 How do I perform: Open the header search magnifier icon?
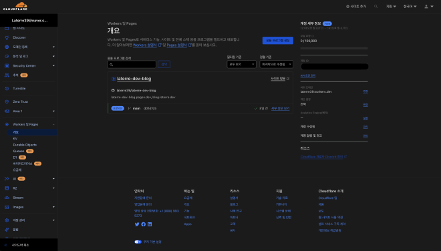pos(376,7)
